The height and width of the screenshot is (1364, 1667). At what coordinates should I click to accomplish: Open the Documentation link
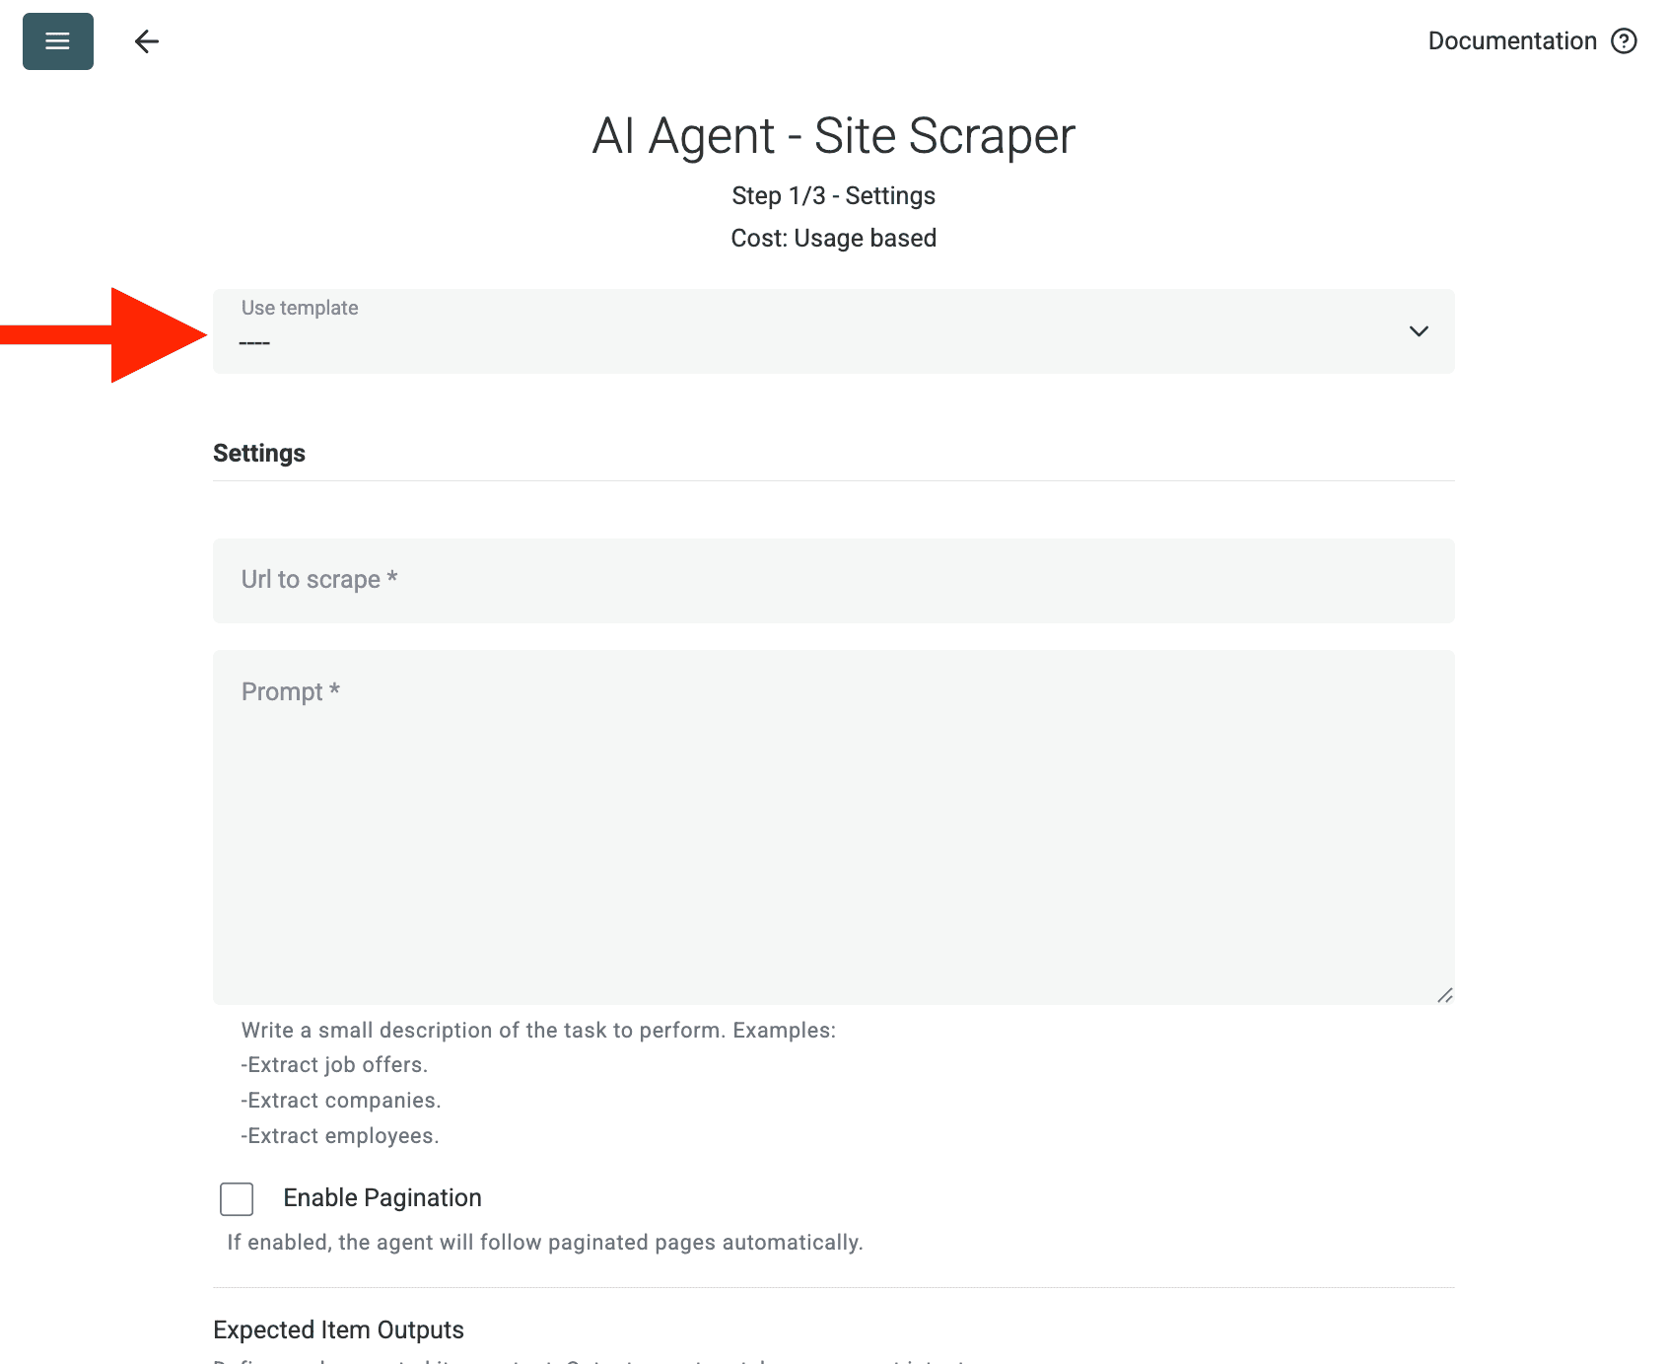click(x=1512, y=40)
